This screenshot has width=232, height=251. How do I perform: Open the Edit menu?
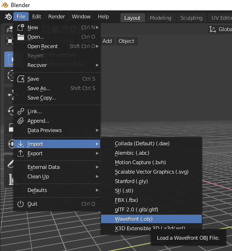(x=36, y=17)
